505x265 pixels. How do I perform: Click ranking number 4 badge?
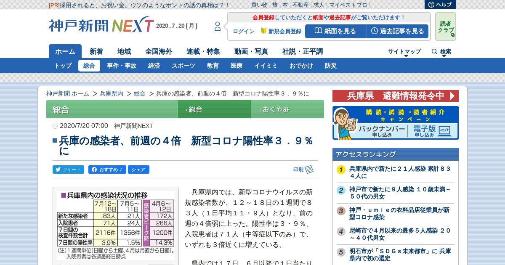341,231
